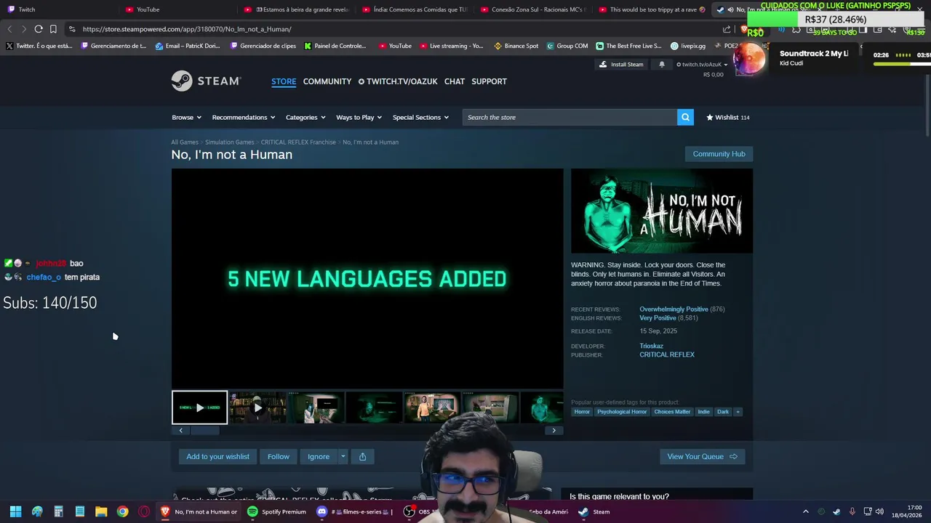This screenshot has height=523, width=931.
Task: Click the Steam logo in the header
Action: click(206, 81)
